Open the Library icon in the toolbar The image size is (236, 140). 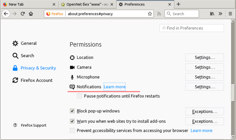point(212,14)
